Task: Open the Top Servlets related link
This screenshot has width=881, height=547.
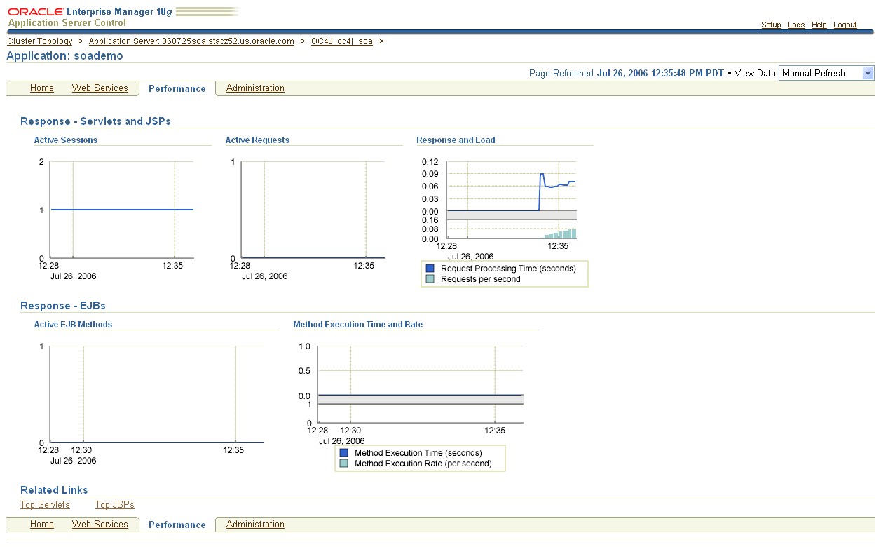Action: [45, 505]
